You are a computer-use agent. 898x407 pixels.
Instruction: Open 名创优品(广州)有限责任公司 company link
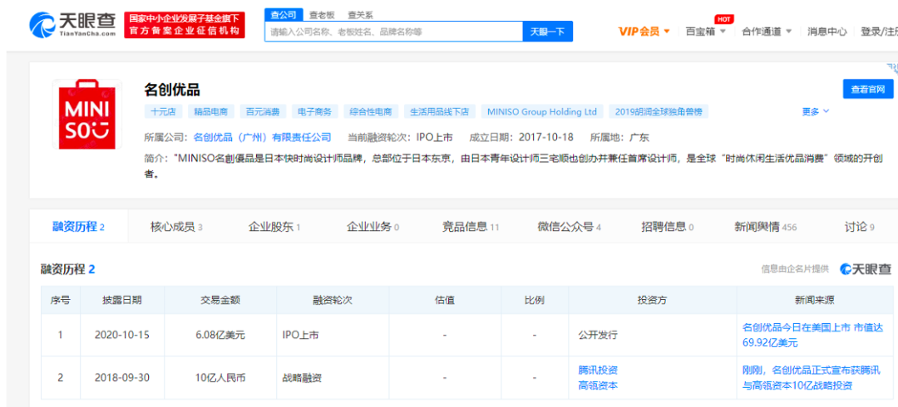262,137
